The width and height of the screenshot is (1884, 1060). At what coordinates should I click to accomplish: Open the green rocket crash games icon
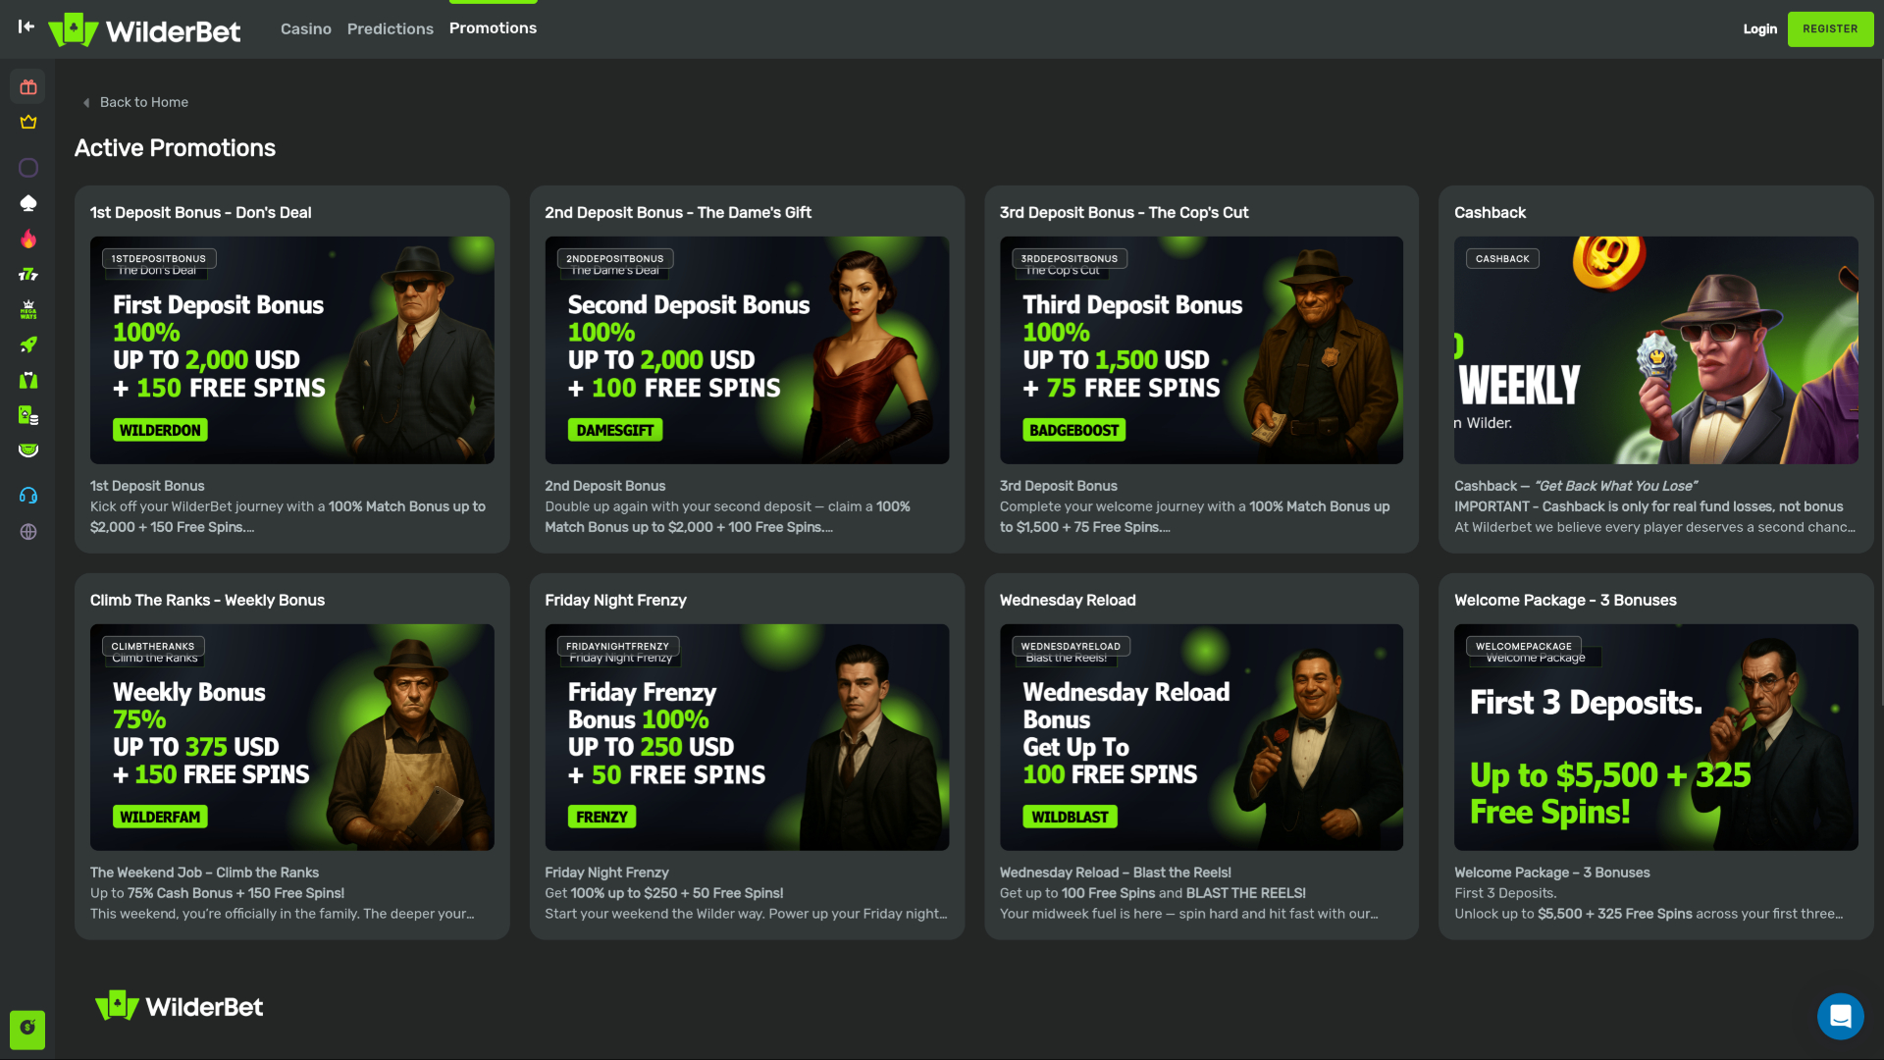pos(28,344)
